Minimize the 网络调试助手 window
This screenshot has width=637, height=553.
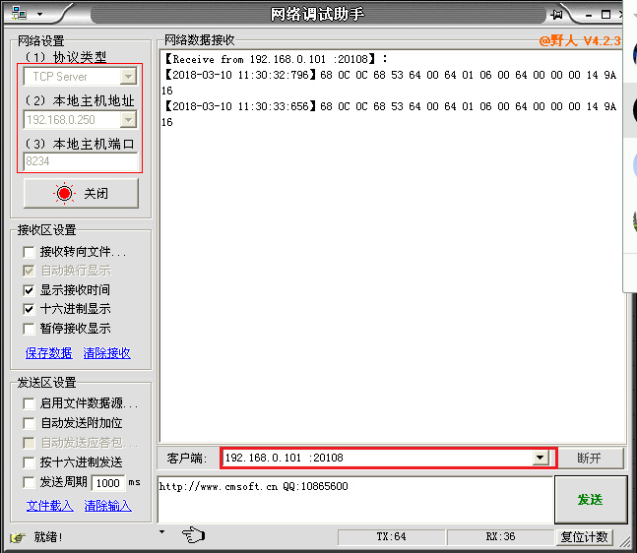(589, 15)
